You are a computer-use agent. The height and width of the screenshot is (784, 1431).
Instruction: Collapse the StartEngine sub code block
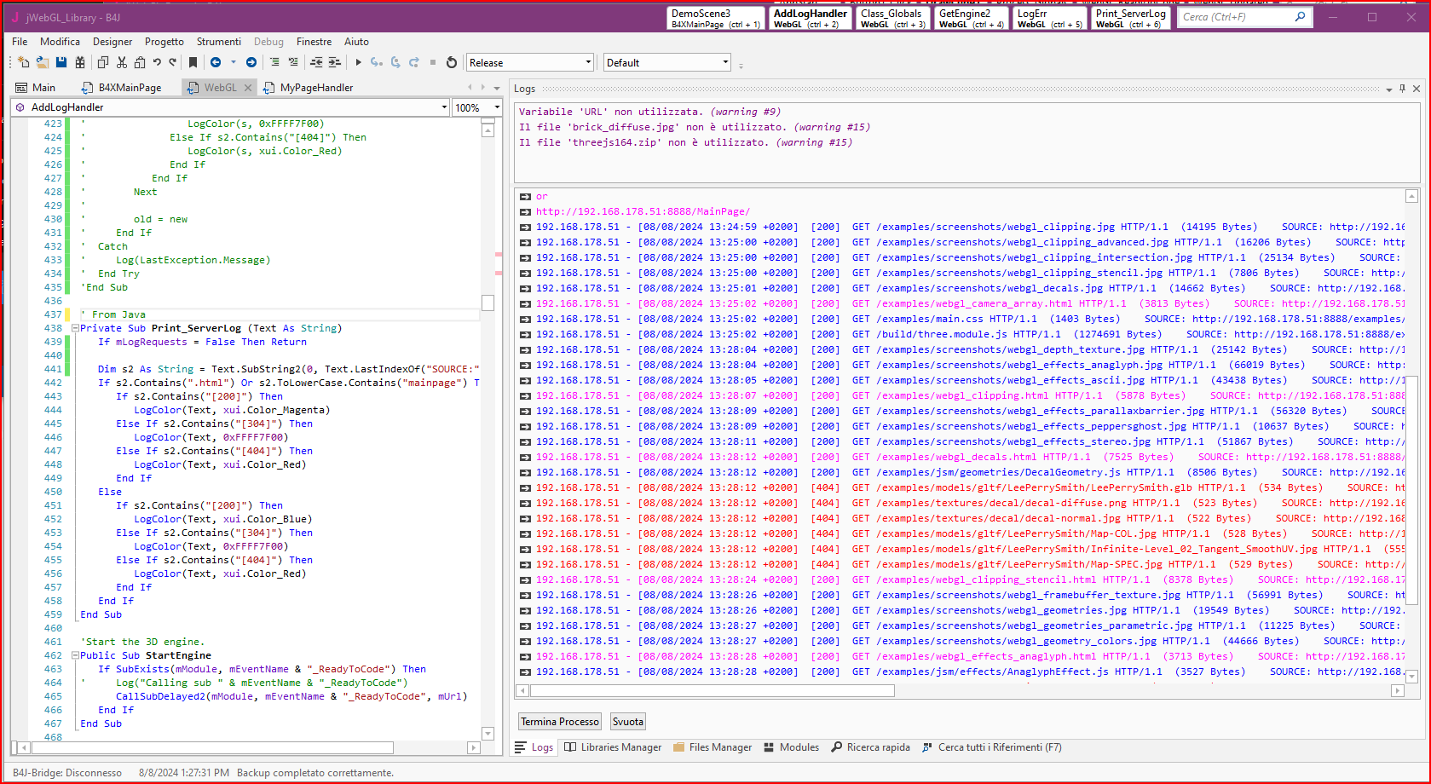point(75,655)
